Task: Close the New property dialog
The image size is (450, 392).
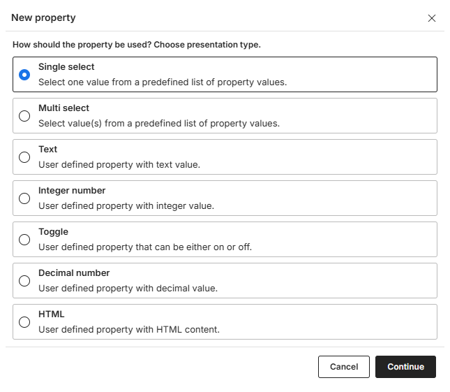Action: coord(432,18)
